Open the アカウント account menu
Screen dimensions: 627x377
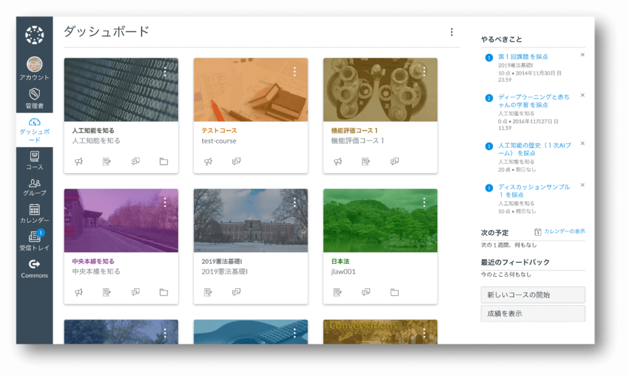click(x=34, y=69)
